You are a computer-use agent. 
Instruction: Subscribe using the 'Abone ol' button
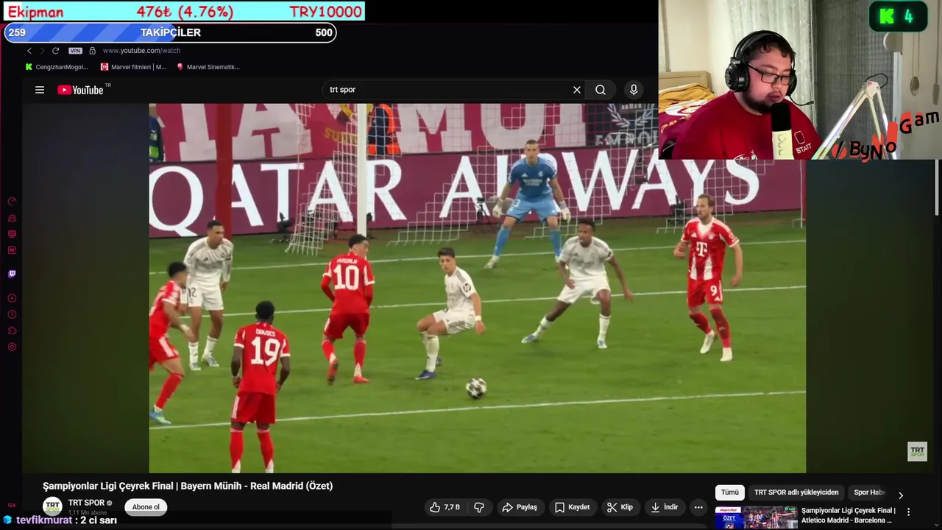tap(146, 507)
